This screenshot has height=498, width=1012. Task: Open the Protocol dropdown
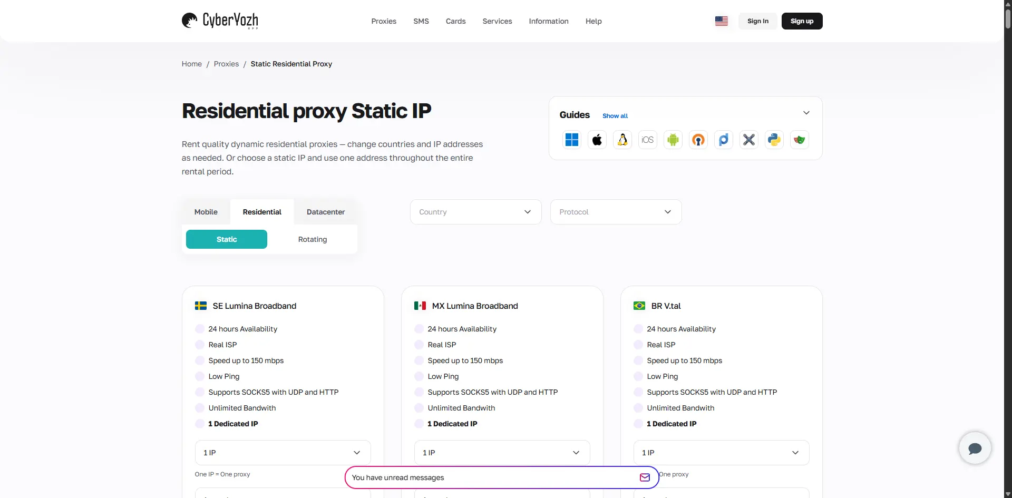tap(616, 212)
